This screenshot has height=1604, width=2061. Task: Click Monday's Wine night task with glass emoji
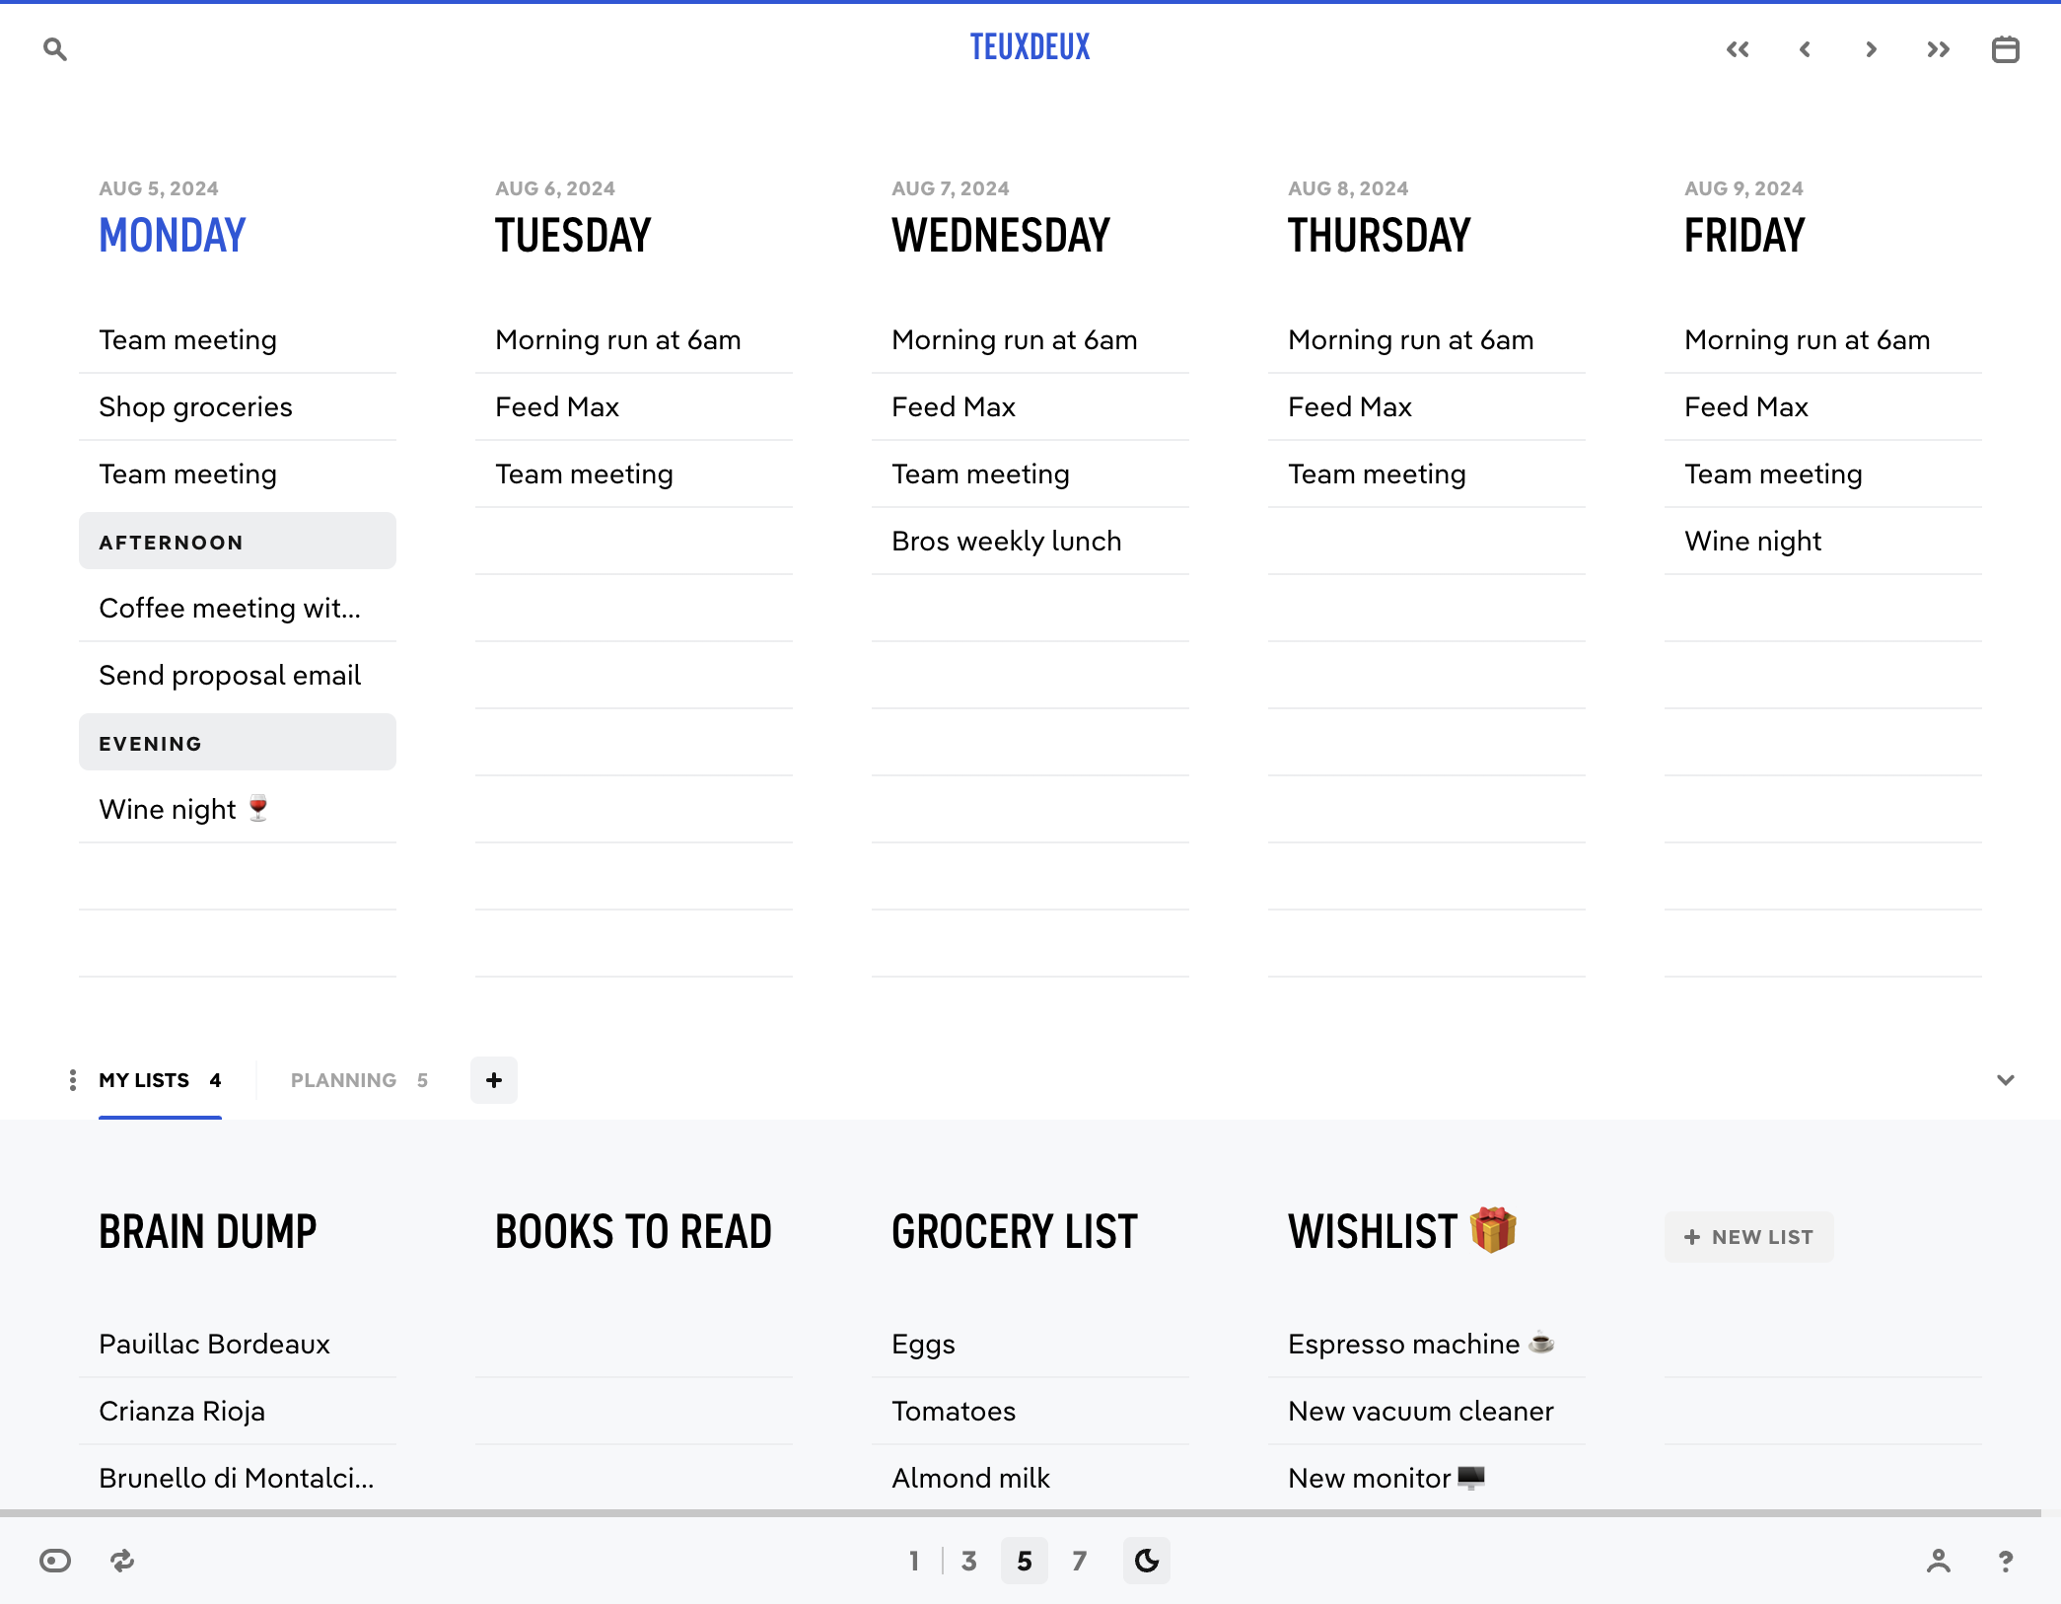238,809
